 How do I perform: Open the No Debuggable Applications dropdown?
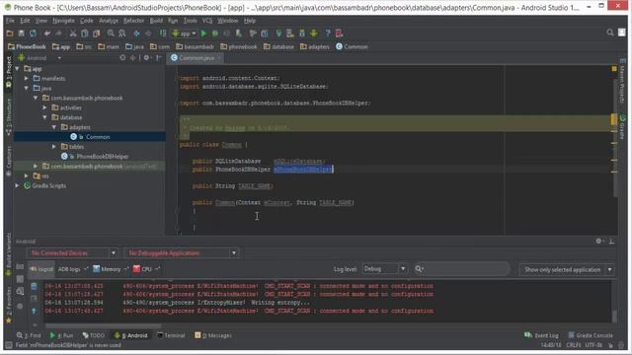click(181, 253)
